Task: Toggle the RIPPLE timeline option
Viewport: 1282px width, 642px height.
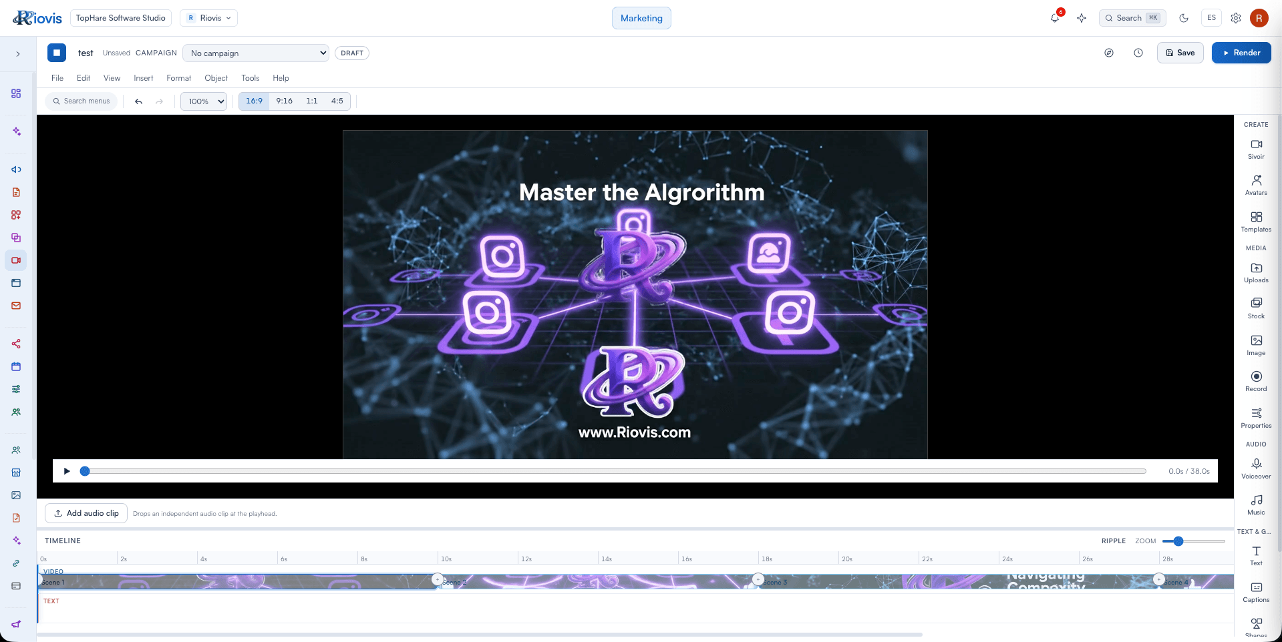Action: [x=1113, y=541]
